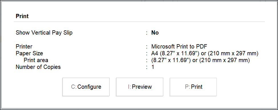Select the A4 paper size value

[205, 53]
